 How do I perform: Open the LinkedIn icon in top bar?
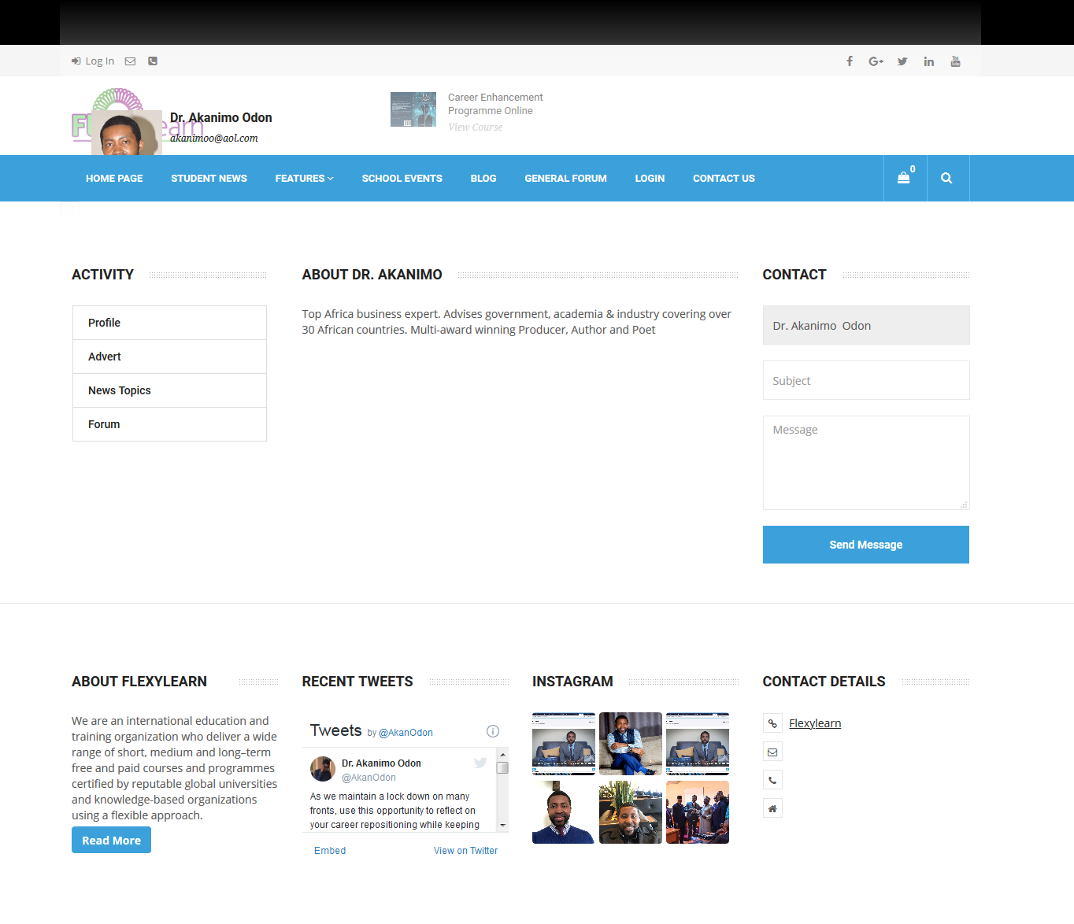coord(929,61)
